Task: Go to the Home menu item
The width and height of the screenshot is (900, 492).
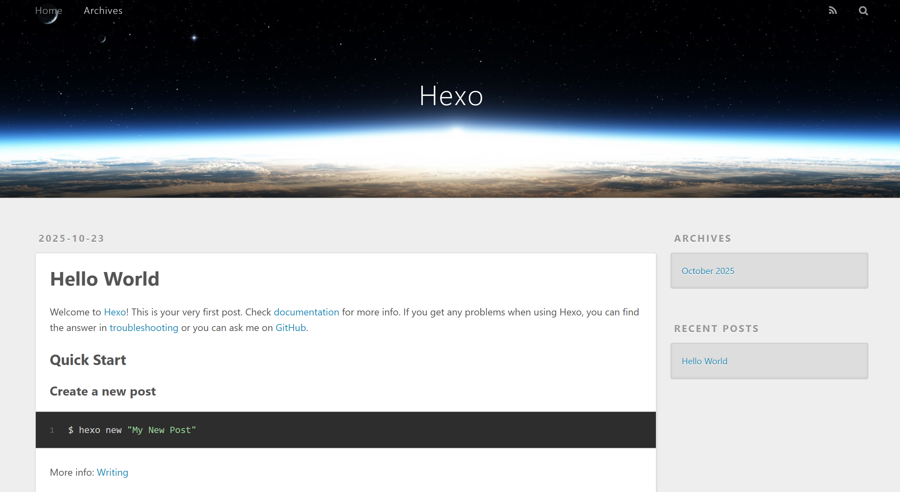Action: (49, 10)
